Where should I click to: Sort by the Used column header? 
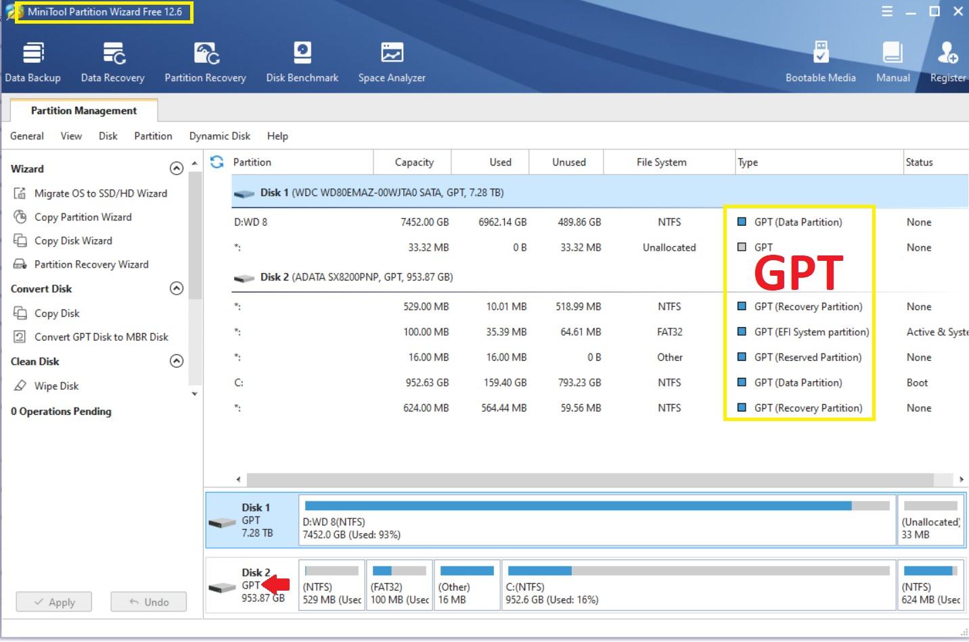click(491, 162)
